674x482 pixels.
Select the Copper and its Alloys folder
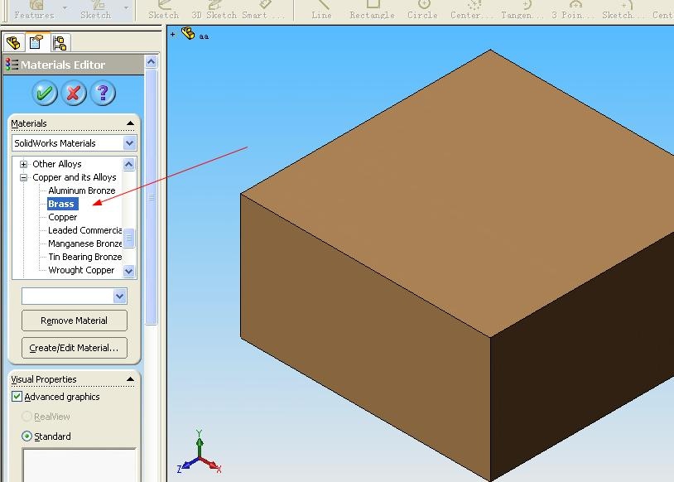(x=75, y=177)
